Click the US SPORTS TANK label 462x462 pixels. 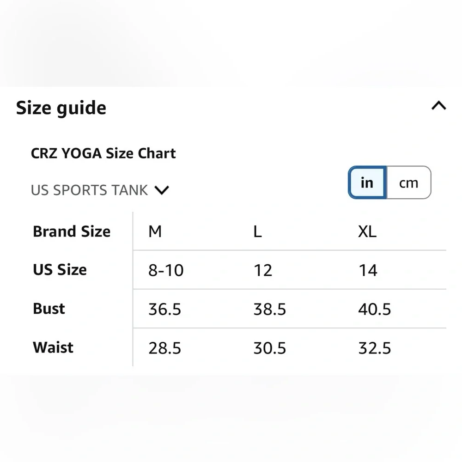(x=89, y=190)
